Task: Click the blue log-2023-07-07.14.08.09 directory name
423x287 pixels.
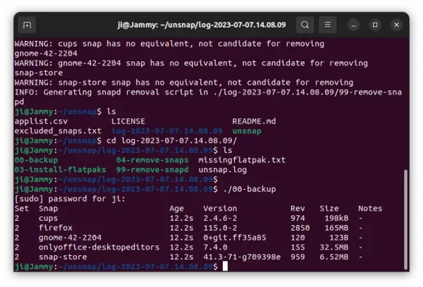Action: click(167, 131)
